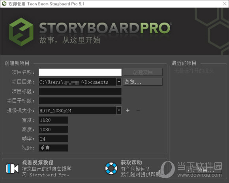The image size is (229, 183).
Task: Click the 摄像机大小 label
Action: pos(21,111)
